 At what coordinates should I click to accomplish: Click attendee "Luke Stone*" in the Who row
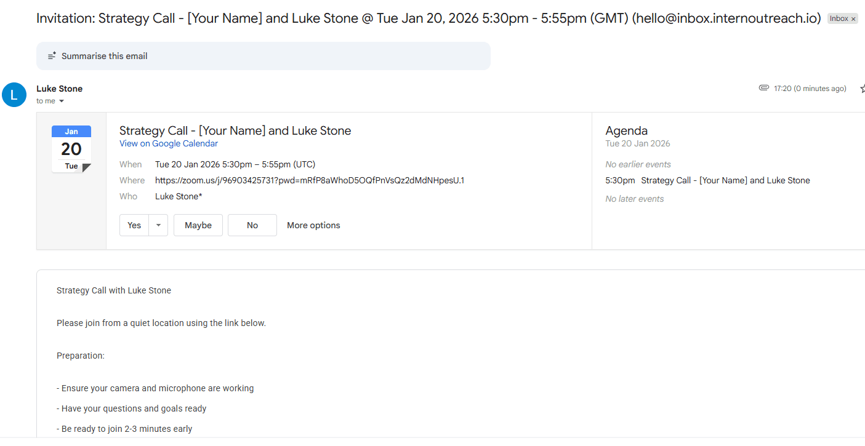click(179, 196)
